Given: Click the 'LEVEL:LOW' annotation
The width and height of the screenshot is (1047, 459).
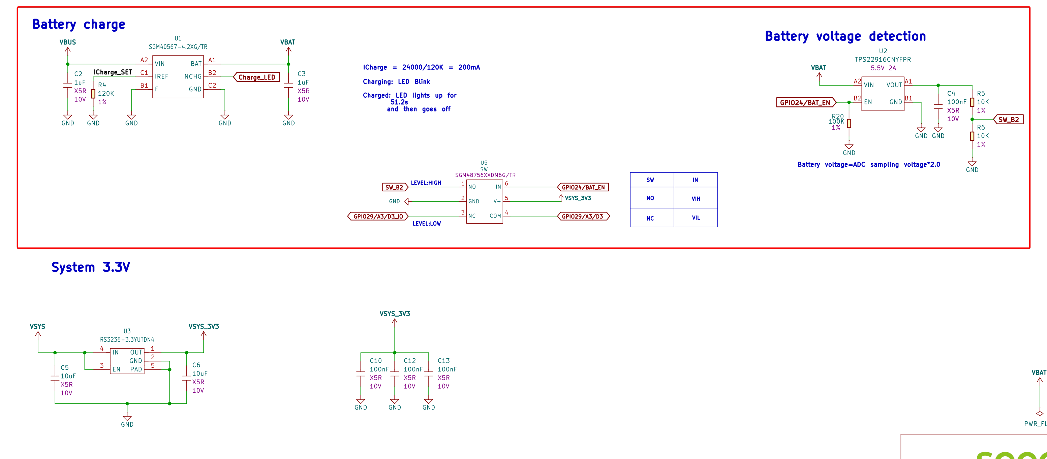Looking at the screenshot, I should click(x=427, y=223).
